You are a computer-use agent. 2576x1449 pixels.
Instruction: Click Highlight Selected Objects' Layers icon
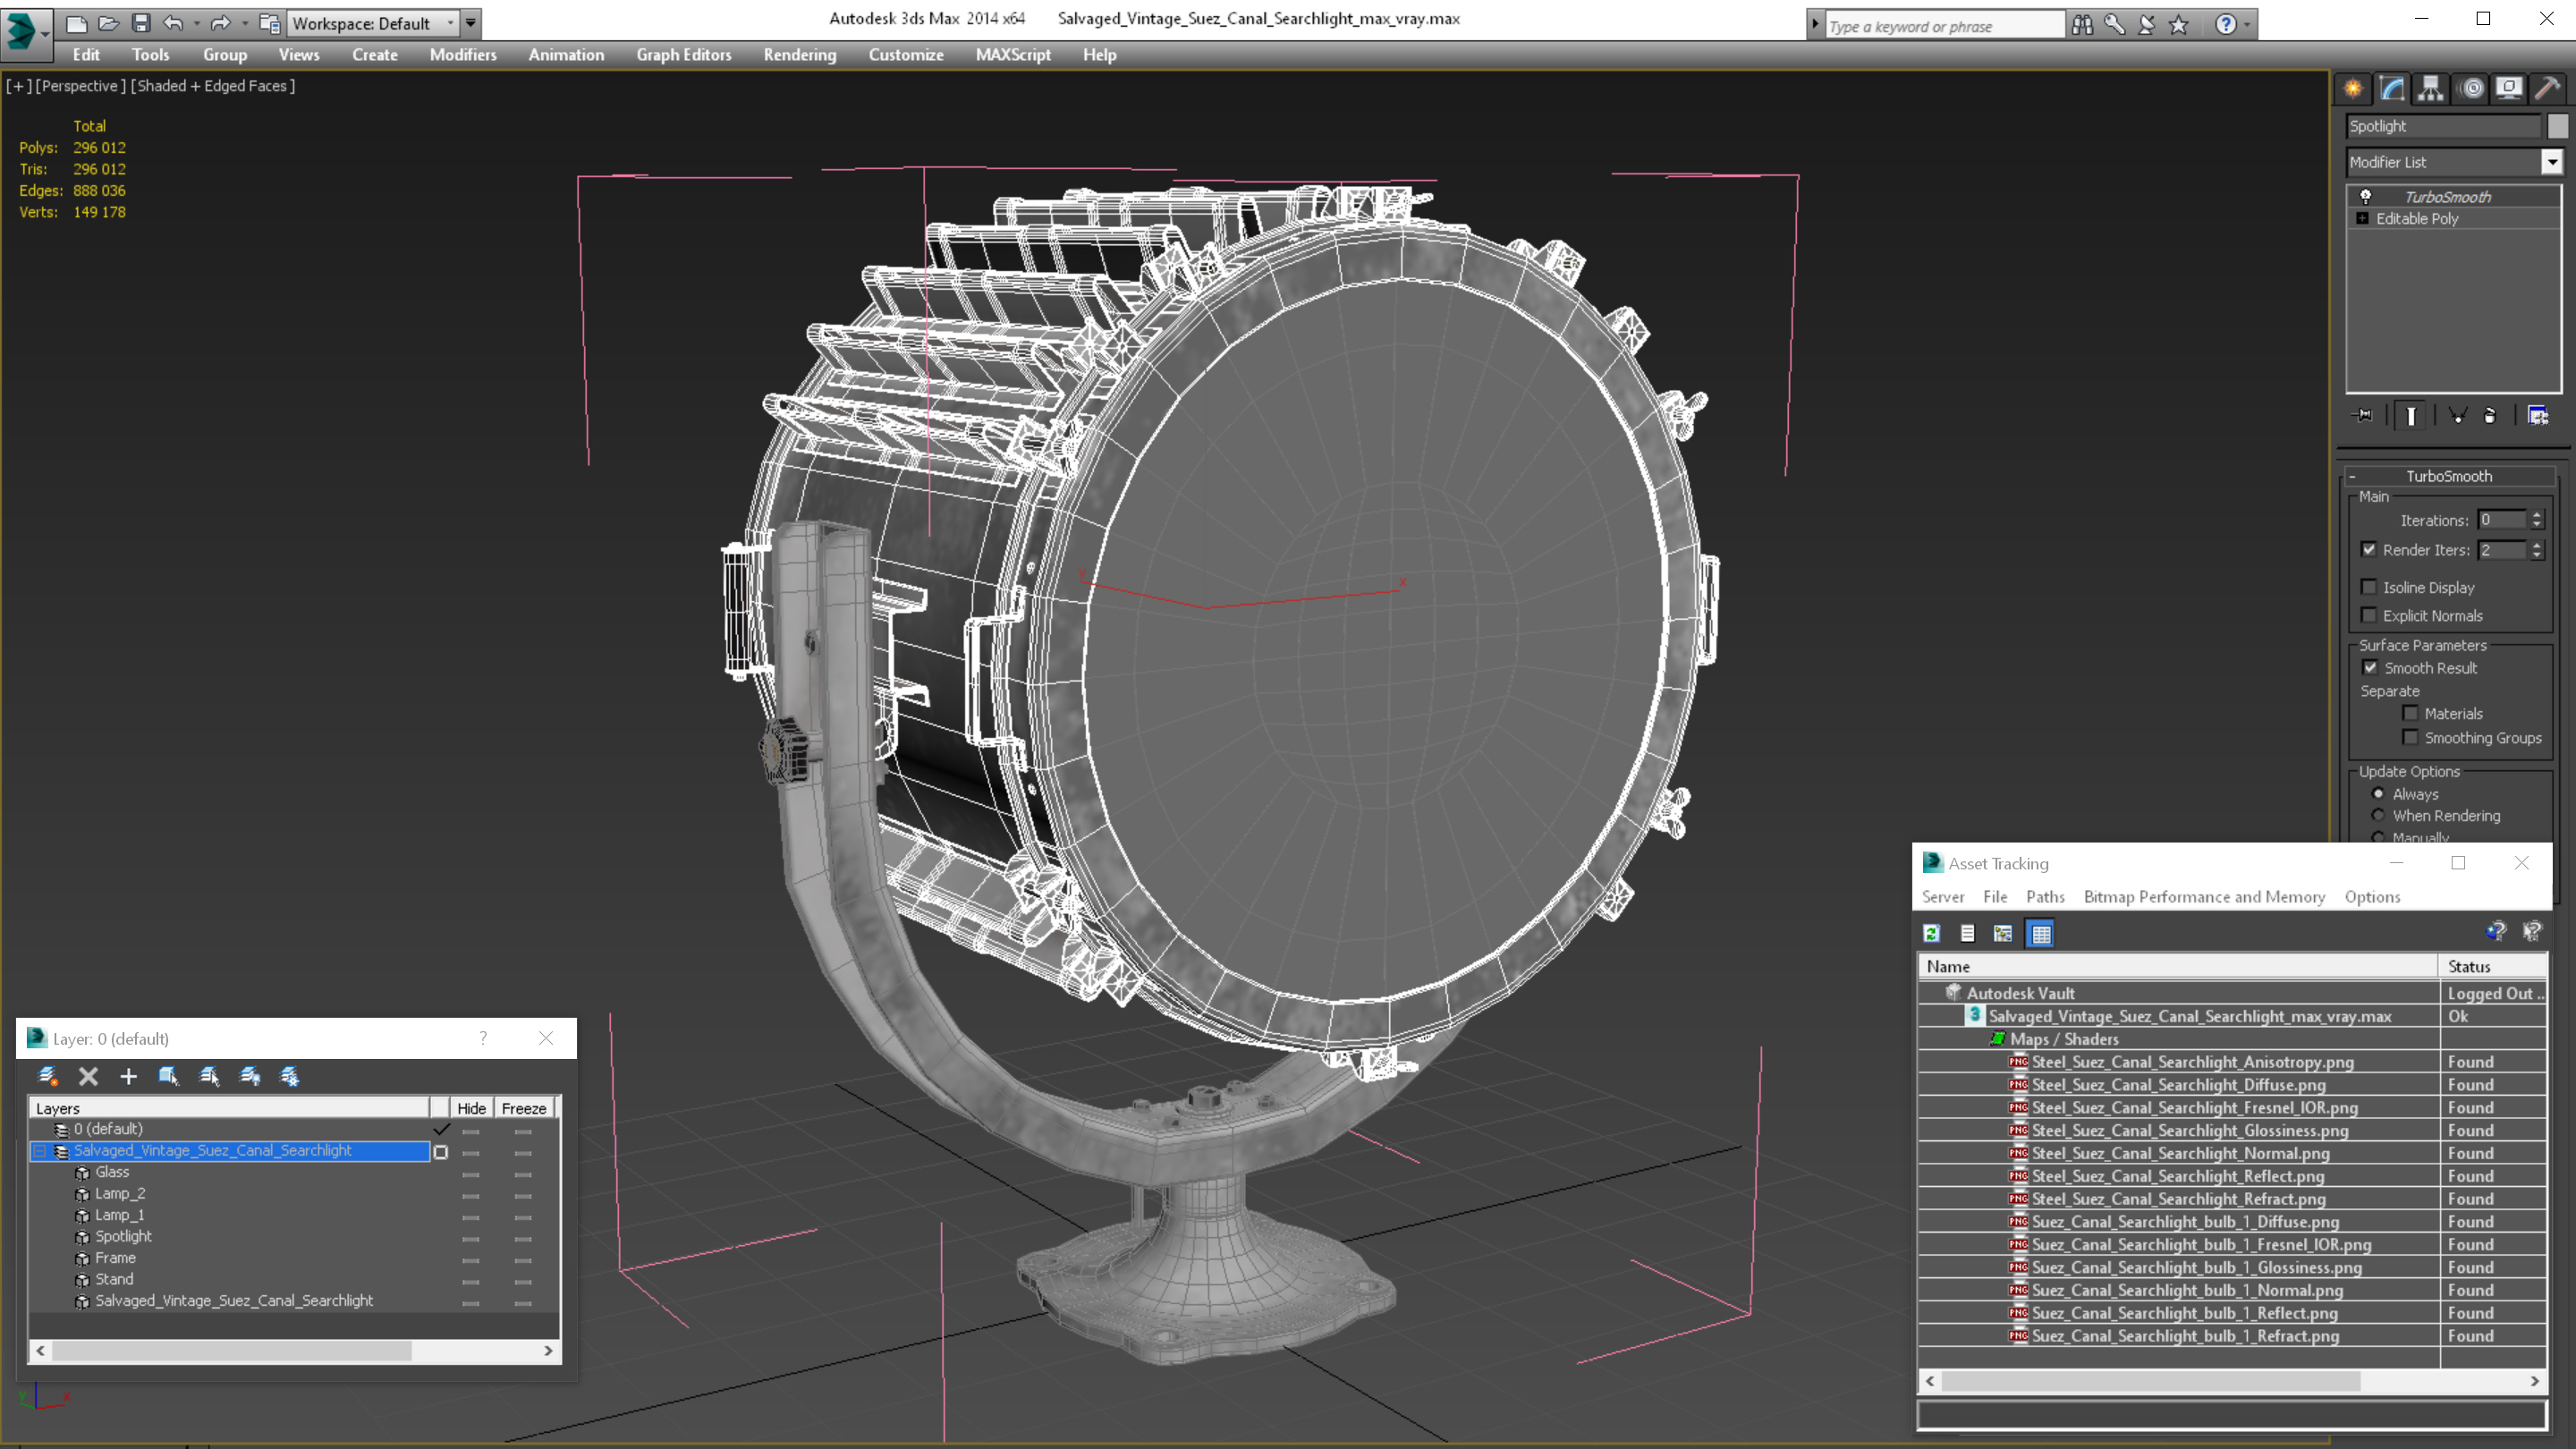point(209,1076)
